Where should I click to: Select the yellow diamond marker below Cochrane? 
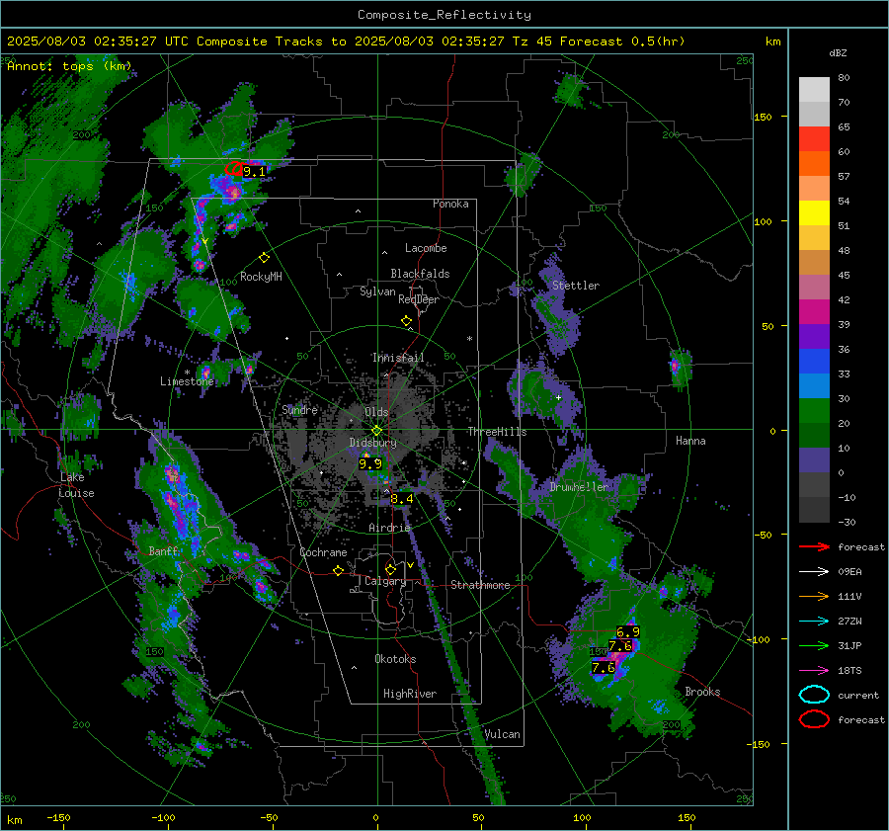point(338,570)
